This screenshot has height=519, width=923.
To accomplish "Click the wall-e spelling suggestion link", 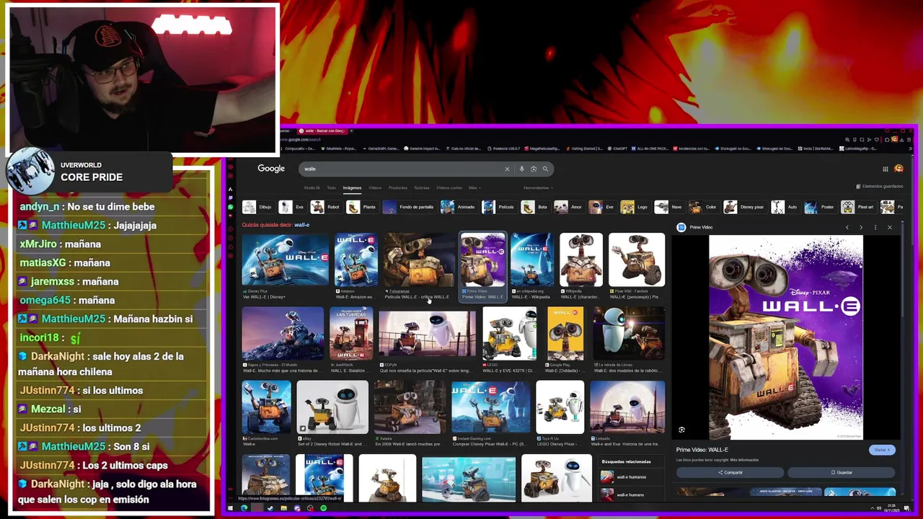I will coord(301,225).
